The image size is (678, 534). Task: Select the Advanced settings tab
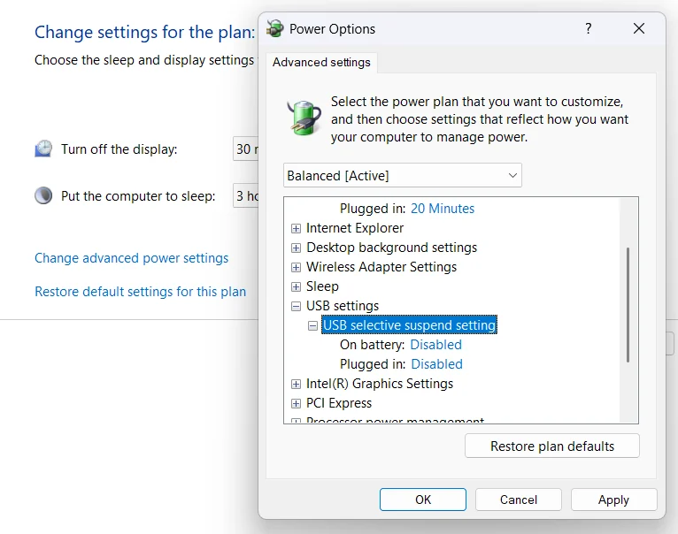coord(321,63)
